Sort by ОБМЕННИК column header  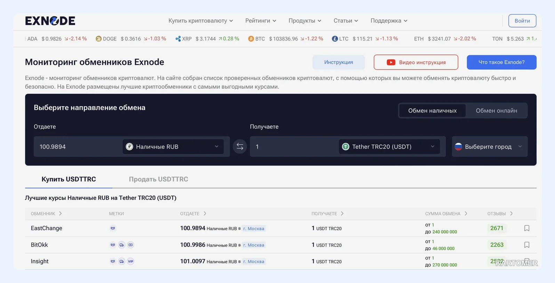tap(46, 213)
